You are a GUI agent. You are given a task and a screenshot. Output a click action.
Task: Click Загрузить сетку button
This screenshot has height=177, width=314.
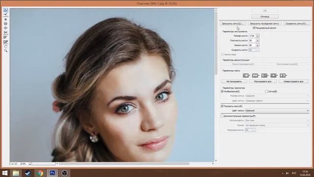[x=233, y=24]
